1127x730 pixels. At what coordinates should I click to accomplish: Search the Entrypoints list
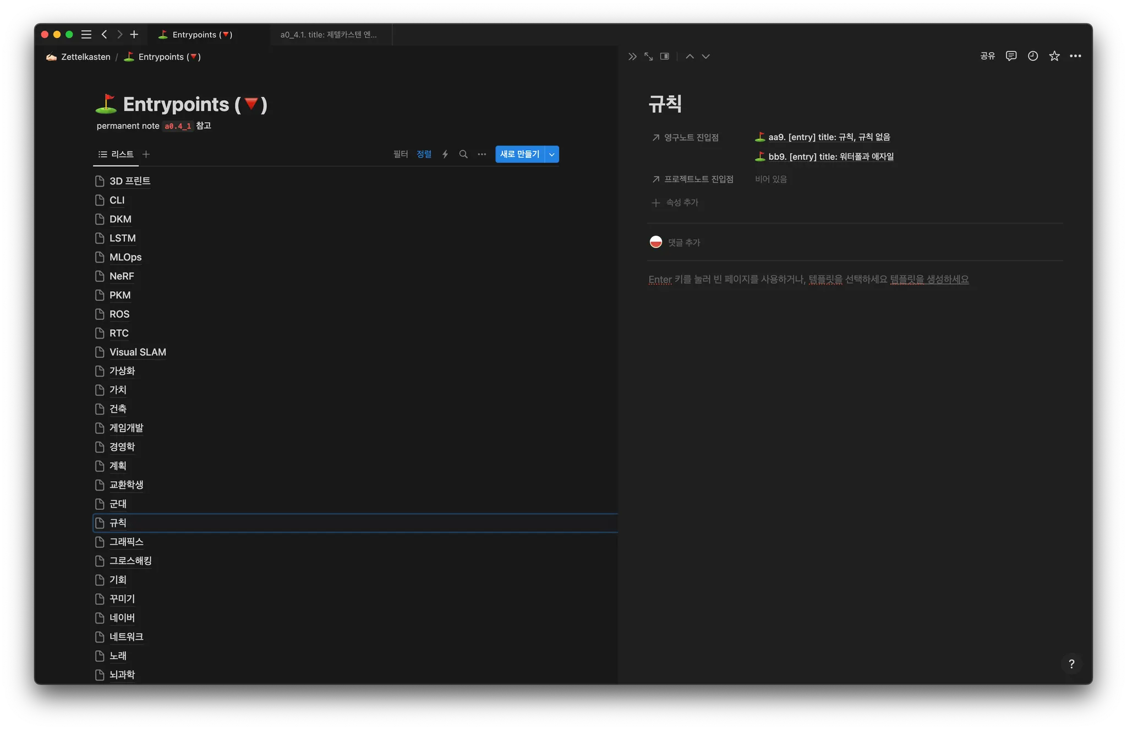463,154
